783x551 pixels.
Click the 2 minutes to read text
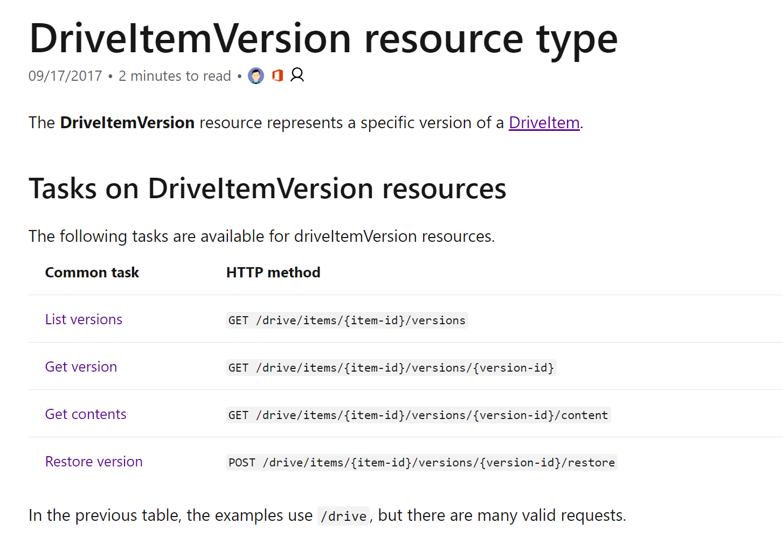[x=175, y=76]
